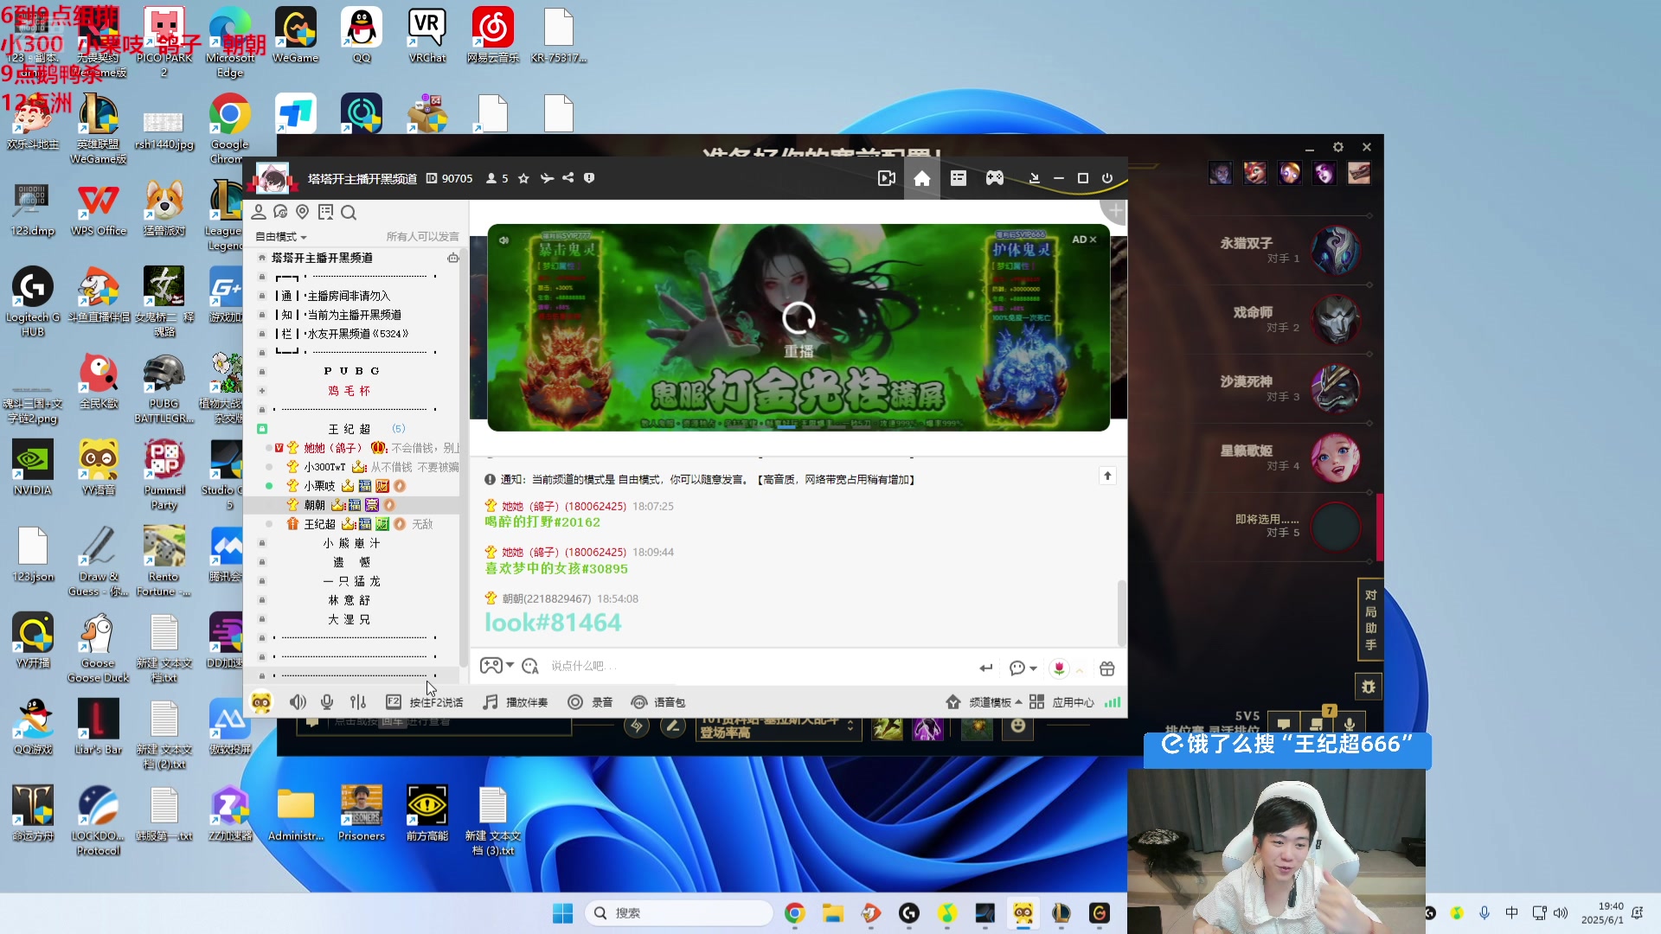Open the system volume tray icon
Viewport: 1661px width, 934px height.
pyautogui.click(x=1561, y=913)
